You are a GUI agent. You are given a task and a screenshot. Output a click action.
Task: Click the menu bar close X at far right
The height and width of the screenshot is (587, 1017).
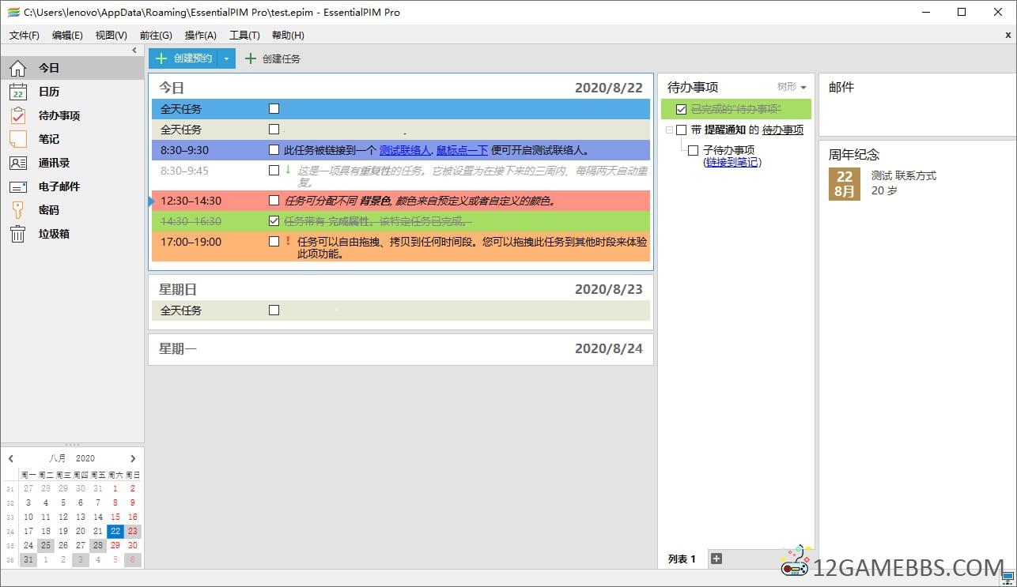(x=1008, y=35)
